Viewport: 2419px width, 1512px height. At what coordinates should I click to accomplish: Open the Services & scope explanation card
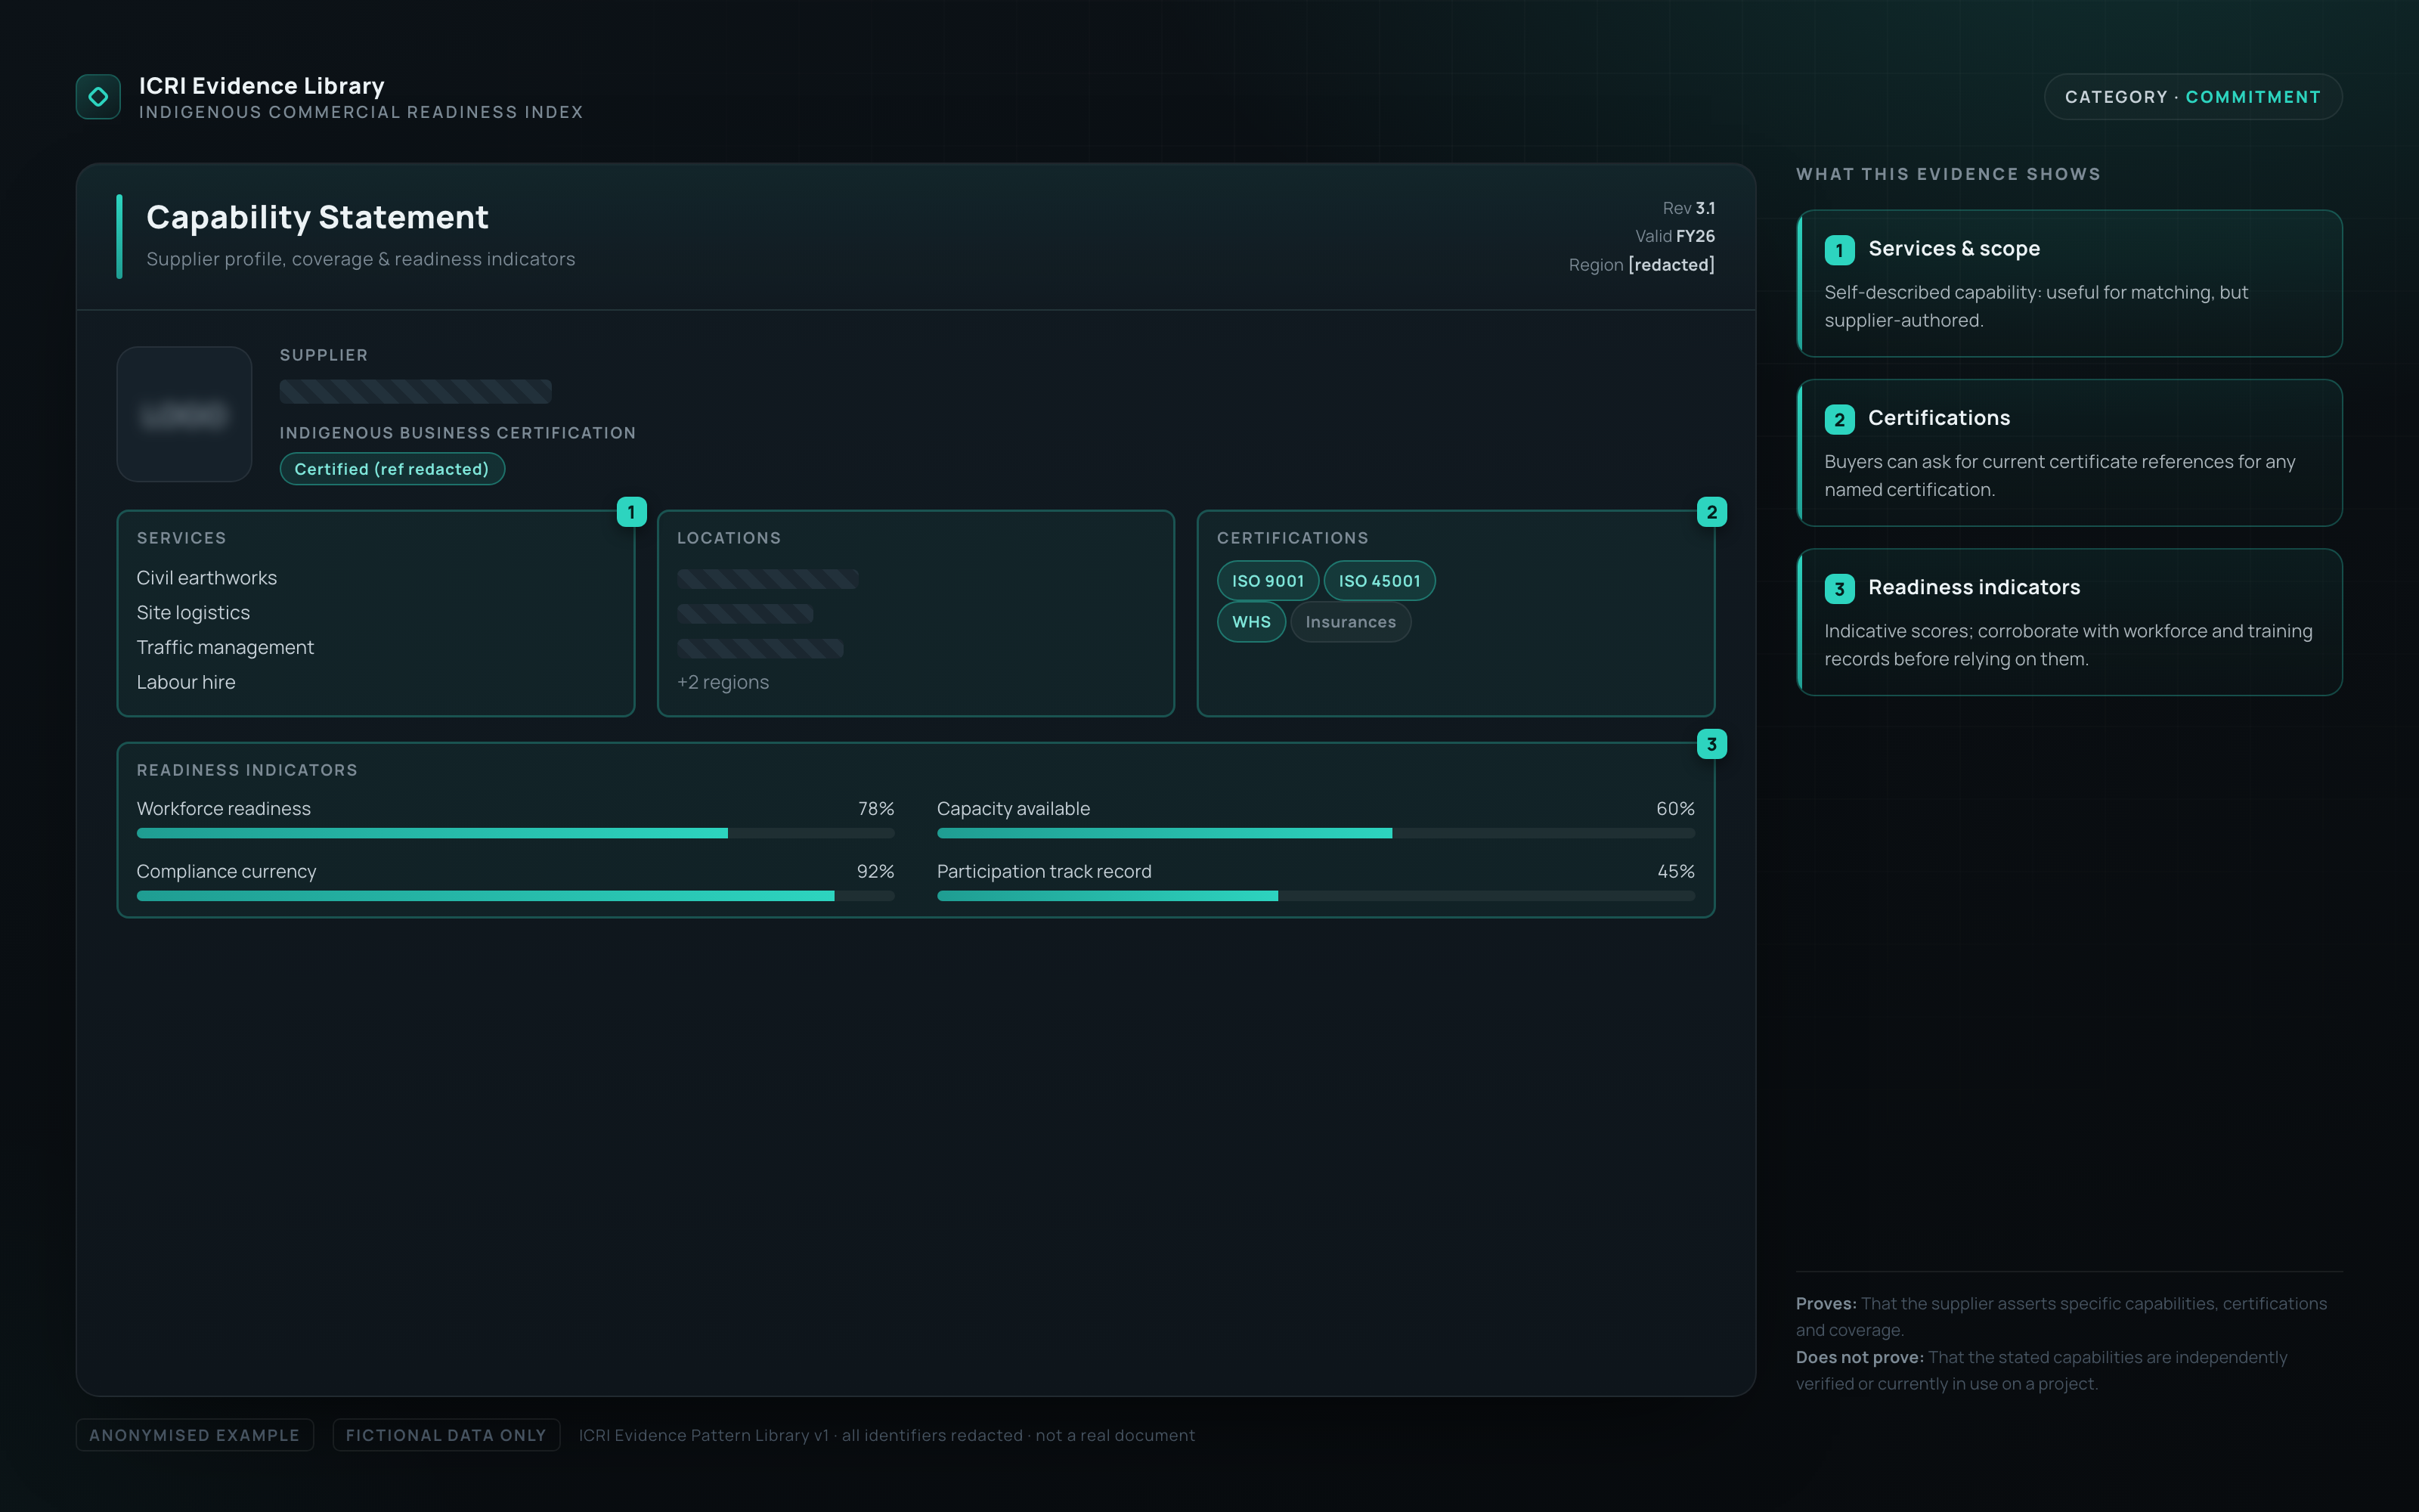(x=2069, y=283)
